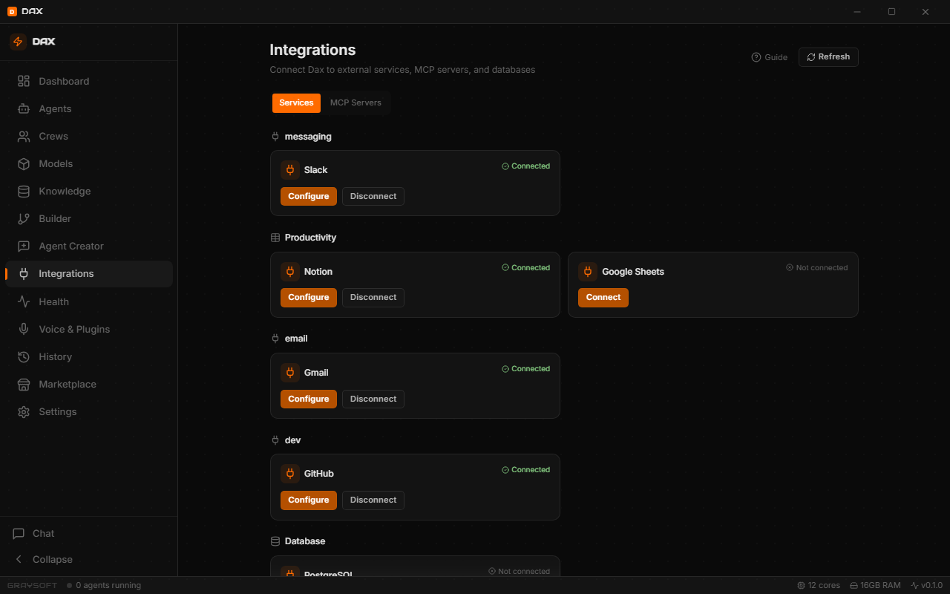The image size is (950, 594).
Task: Click the Integrations plug icon in sidebar
Action: 24,273
